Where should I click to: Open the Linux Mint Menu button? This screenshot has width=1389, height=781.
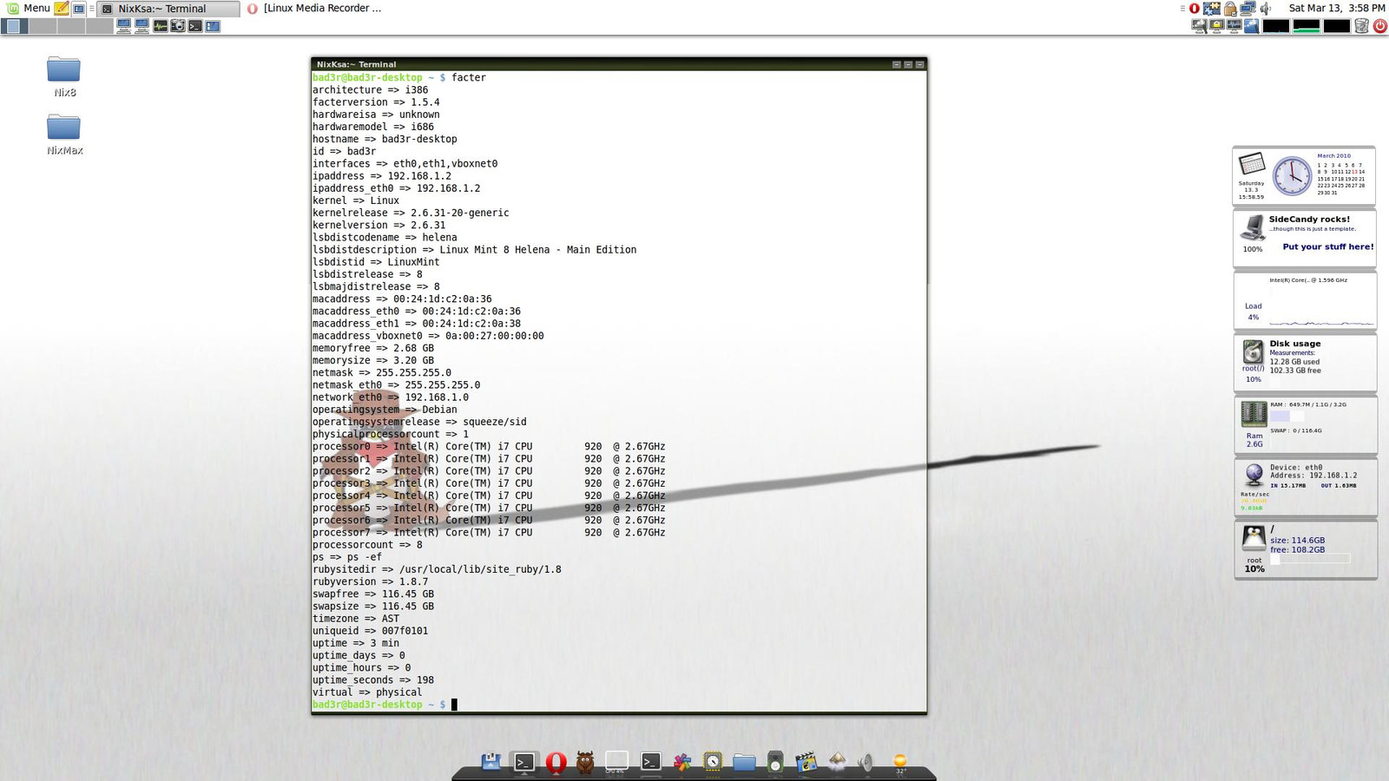(x=28, y=8)
